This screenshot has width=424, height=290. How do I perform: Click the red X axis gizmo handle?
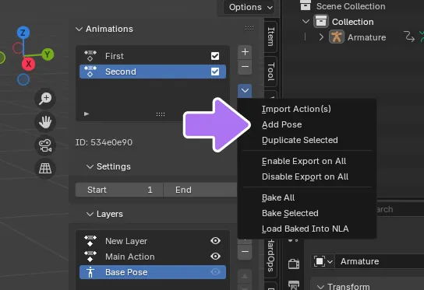[28, 65]
